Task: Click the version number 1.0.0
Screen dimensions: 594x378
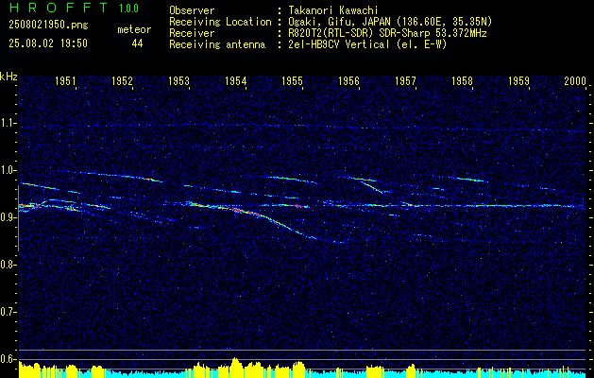Action: 128,9
